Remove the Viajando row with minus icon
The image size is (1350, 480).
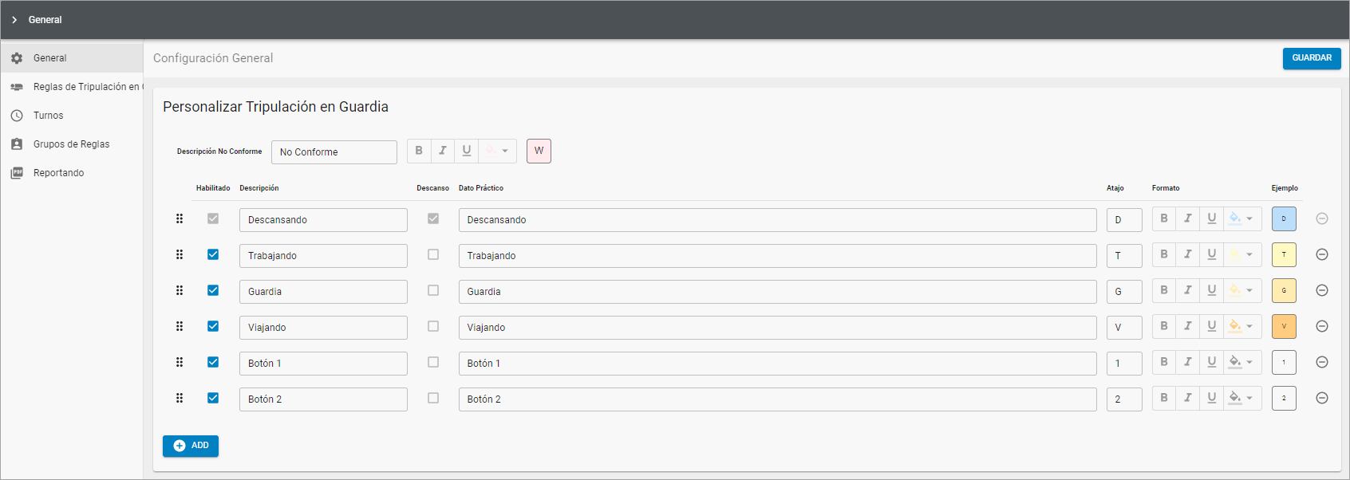coord(1322,326)
